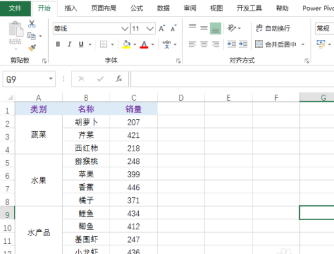334x254 pixels.
Task: Toggle Underline formatting
Action: [81, 44]
